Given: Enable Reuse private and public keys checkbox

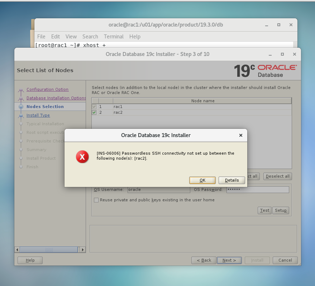Looking at the screenshot, I should 96,200.
